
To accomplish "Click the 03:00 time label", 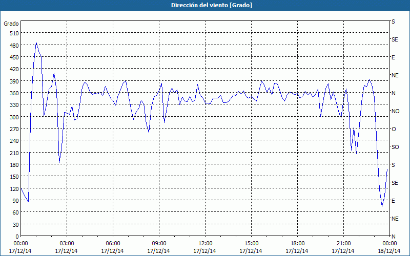I will click(67, 244).
